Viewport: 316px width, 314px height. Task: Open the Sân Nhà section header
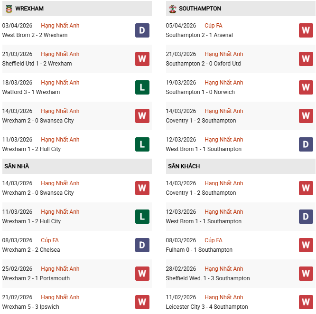[17, 166]
